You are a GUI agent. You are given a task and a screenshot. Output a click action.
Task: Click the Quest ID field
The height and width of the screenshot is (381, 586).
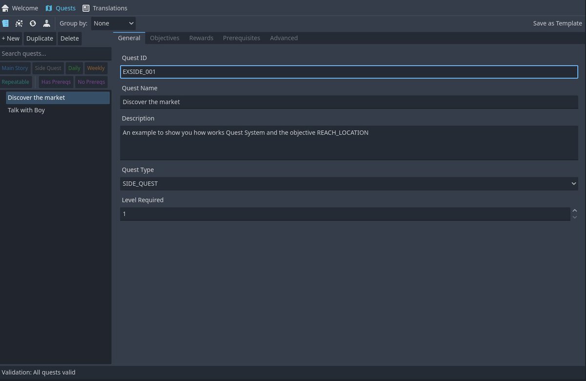pyautogui.click(x=349, y=72)
